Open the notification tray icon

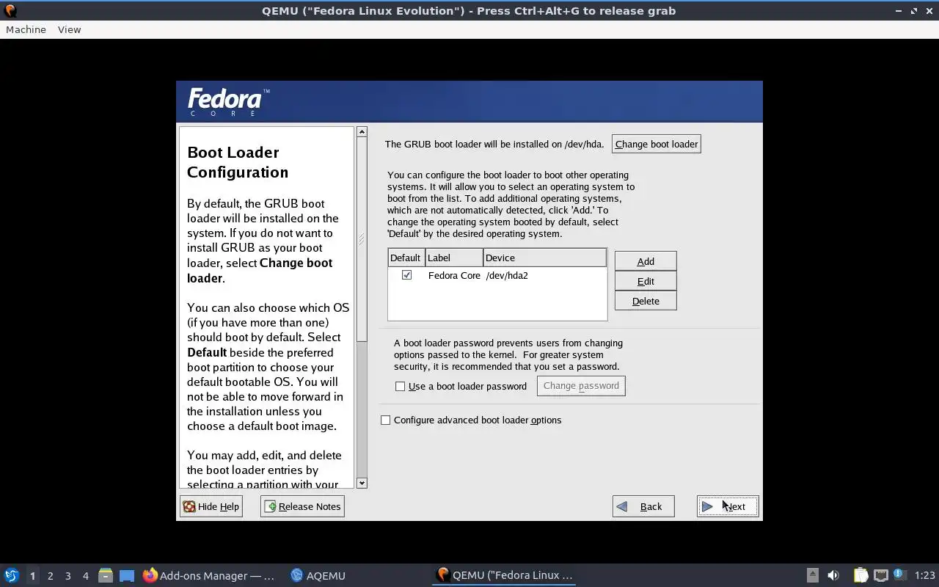tap(899, 575)
